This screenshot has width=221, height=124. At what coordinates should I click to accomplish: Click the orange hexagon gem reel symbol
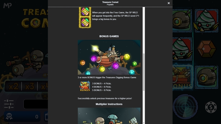[x=206, y=49]
